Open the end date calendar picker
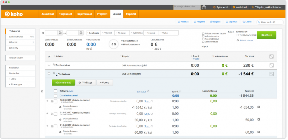Viewport: 288px width, 140px height. tap(81, 33)
